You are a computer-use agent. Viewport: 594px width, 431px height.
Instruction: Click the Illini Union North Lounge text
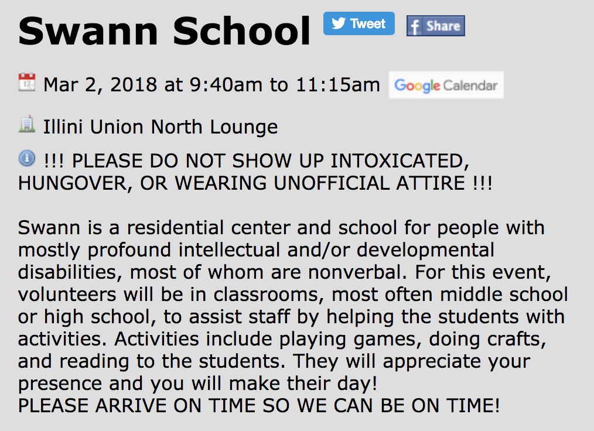161,126
